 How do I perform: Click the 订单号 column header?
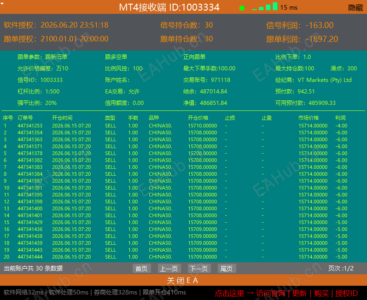(25, 118)
